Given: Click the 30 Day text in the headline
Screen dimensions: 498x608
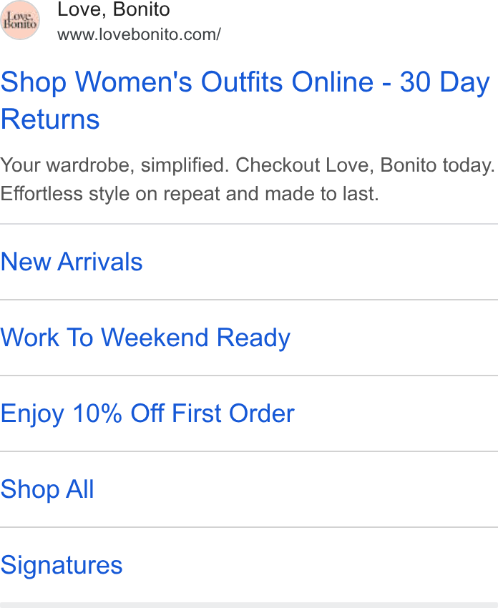Looking at the screenshot, I should coord(445,82).
